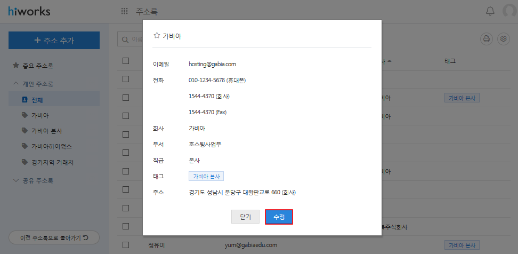Click the 가비아 본사 tag in dialog
This screenshot has width=518, height=254.
pyautogui.click(x=206, y=176)
